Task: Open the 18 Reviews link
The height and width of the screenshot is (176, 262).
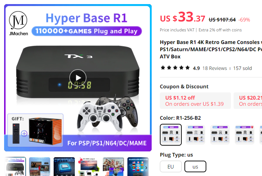Action: [x=215, y=68]
